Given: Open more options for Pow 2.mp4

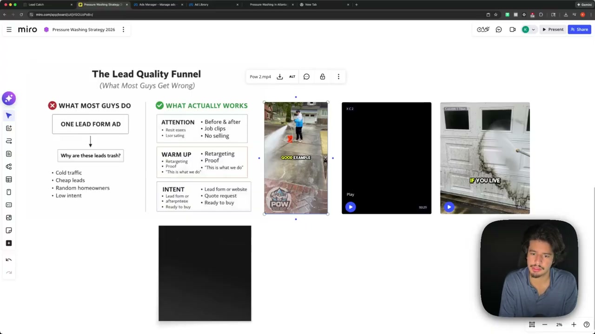Looking at the screenshot, I should pos(338,77).
